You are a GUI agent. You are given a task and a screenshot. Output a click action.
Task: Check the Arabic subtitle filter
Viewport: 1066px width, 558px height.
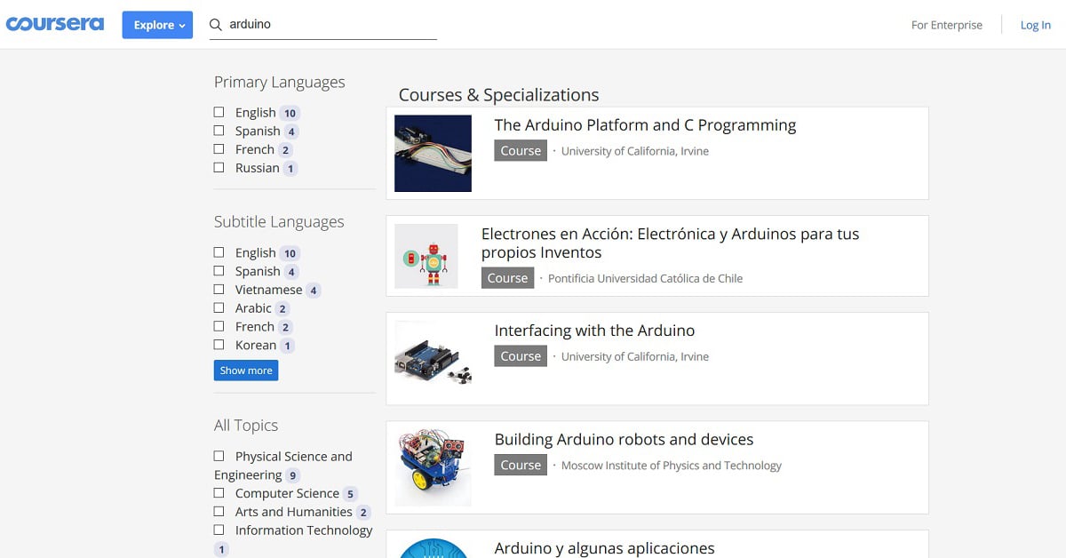[x=219, y=307]
